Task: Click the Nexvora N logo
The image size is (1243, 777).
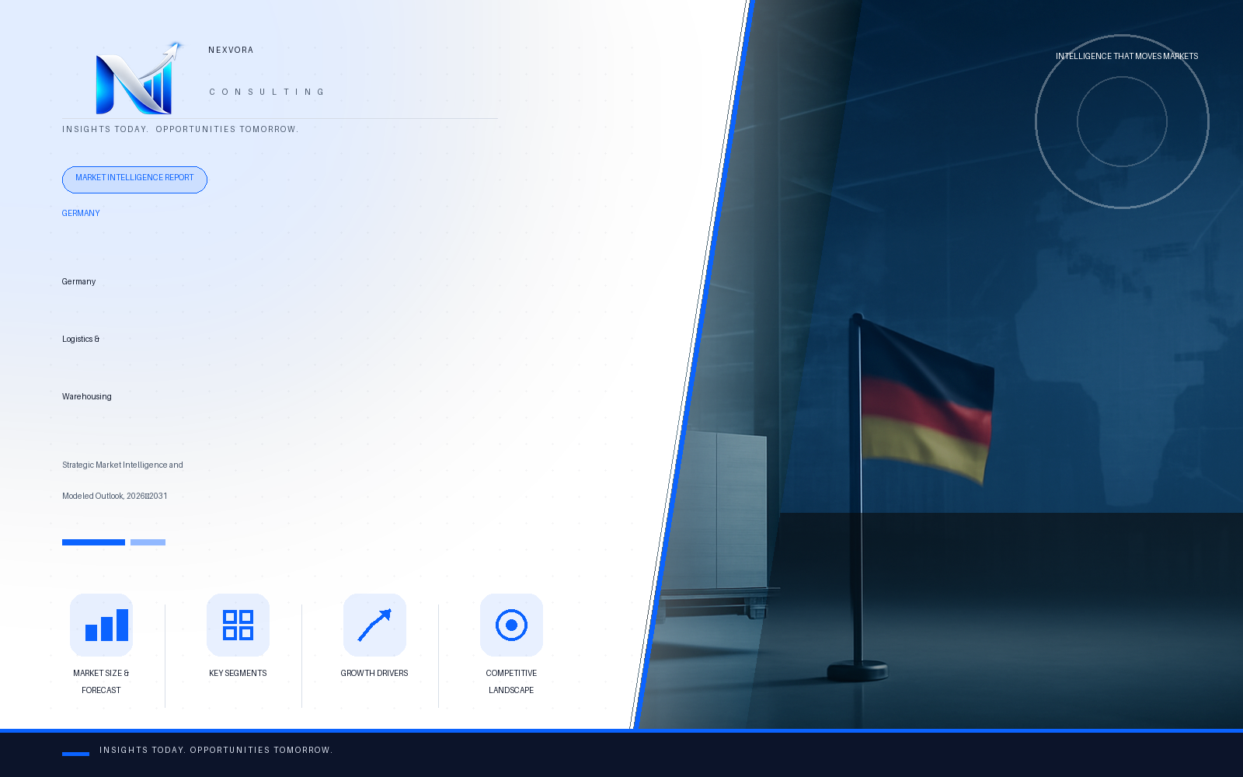Action: (138, 78)
